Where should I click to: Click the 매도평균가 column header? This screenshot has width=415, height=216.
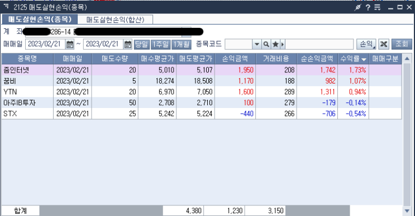pyautogui.click(x=195, y=59)
